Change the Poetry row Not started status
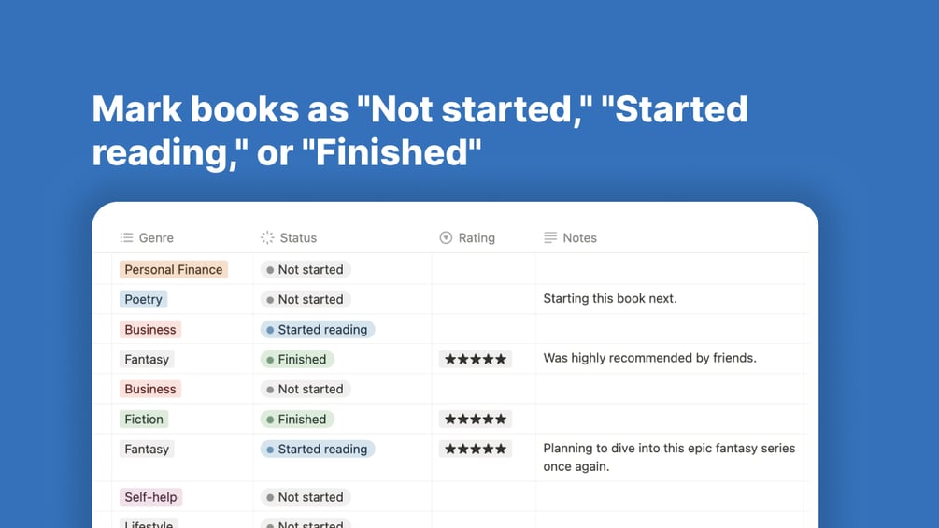939x528 pixels. click(x=306, y=299)
